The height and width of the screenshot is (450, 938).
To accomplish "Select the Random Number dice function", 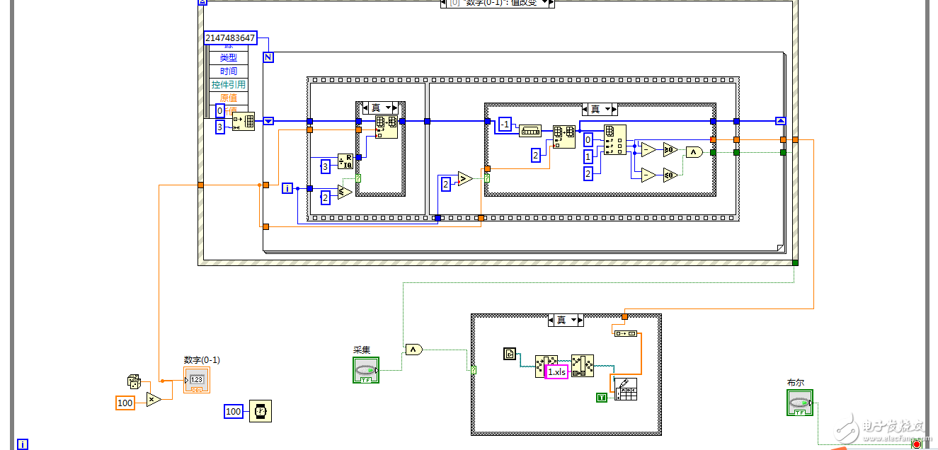I will (x=134, y=381).
